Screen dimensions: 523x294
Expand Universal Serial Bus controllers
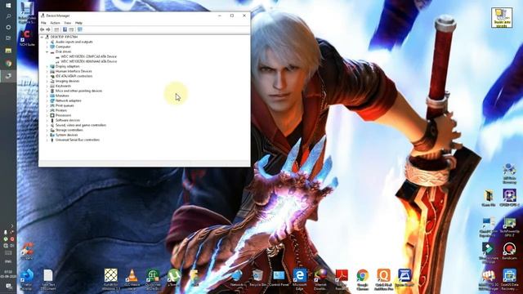tap(47, 140)
